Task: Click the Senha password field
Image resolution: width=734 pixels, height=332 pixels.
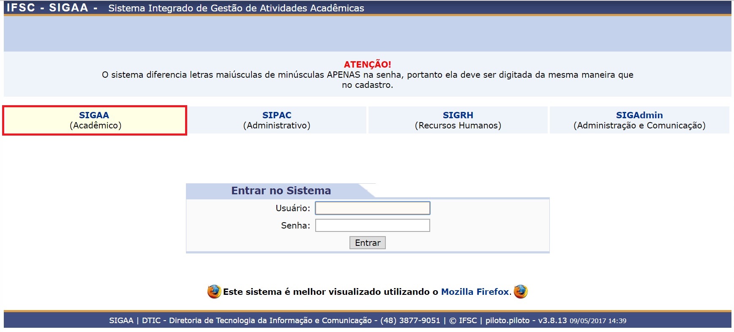Action: 373,226
